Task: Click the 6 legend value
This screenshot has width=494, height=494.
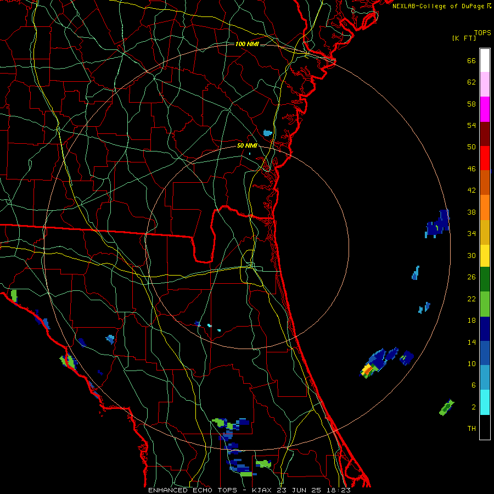Action: [x=474, y=385]
